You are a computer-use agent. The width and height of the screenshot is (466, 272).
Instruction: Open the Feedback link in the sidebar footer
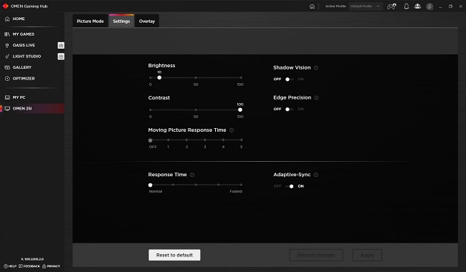point(29,266)
